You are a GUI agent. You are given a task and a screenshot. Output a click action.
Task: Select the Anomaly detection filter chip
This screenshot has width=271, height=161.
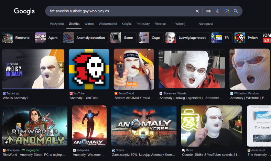click(86, 38)
